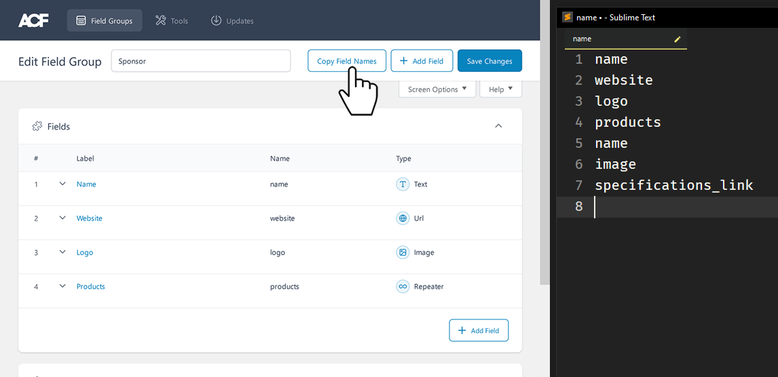The height and width of the screenshot is (377, 778).
Task: Click the Label column header
Action: coord(86,159)
